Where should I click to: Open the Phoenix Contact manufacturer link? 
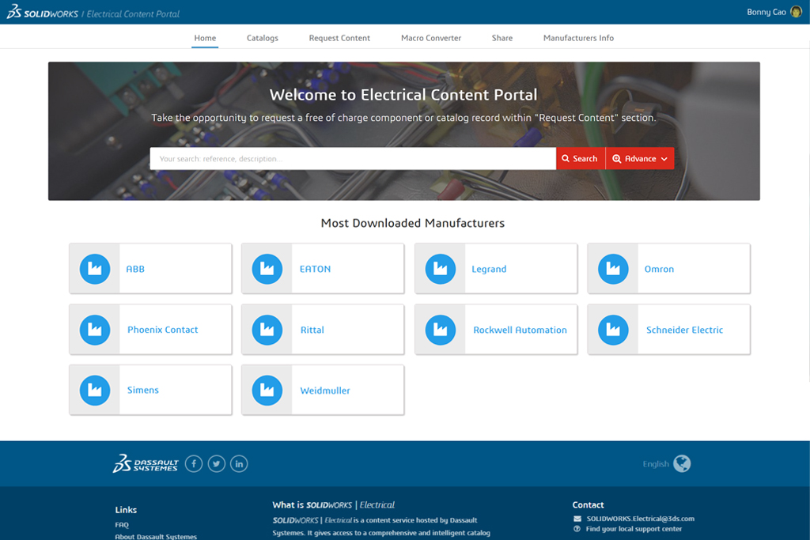pyautogui.click(x=163, y=330)
